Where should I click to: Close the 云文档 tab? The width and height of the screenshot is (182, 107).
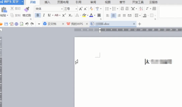pos(63,24)
